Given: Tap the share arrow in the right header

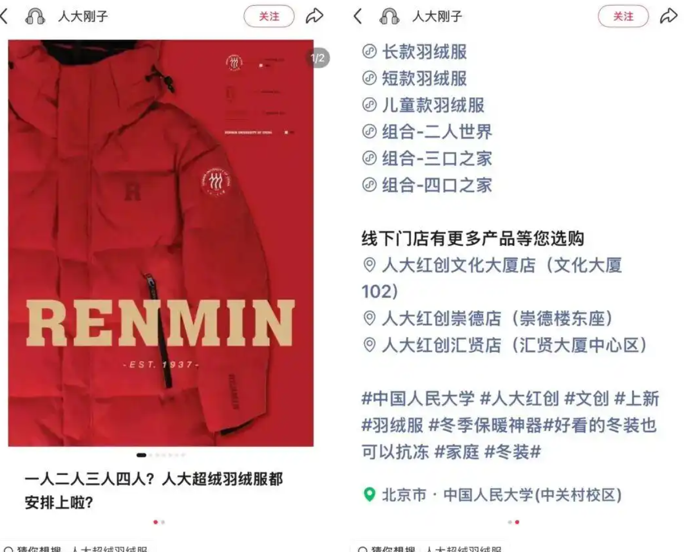Looking at the screenshot, I should click(669, 16).
